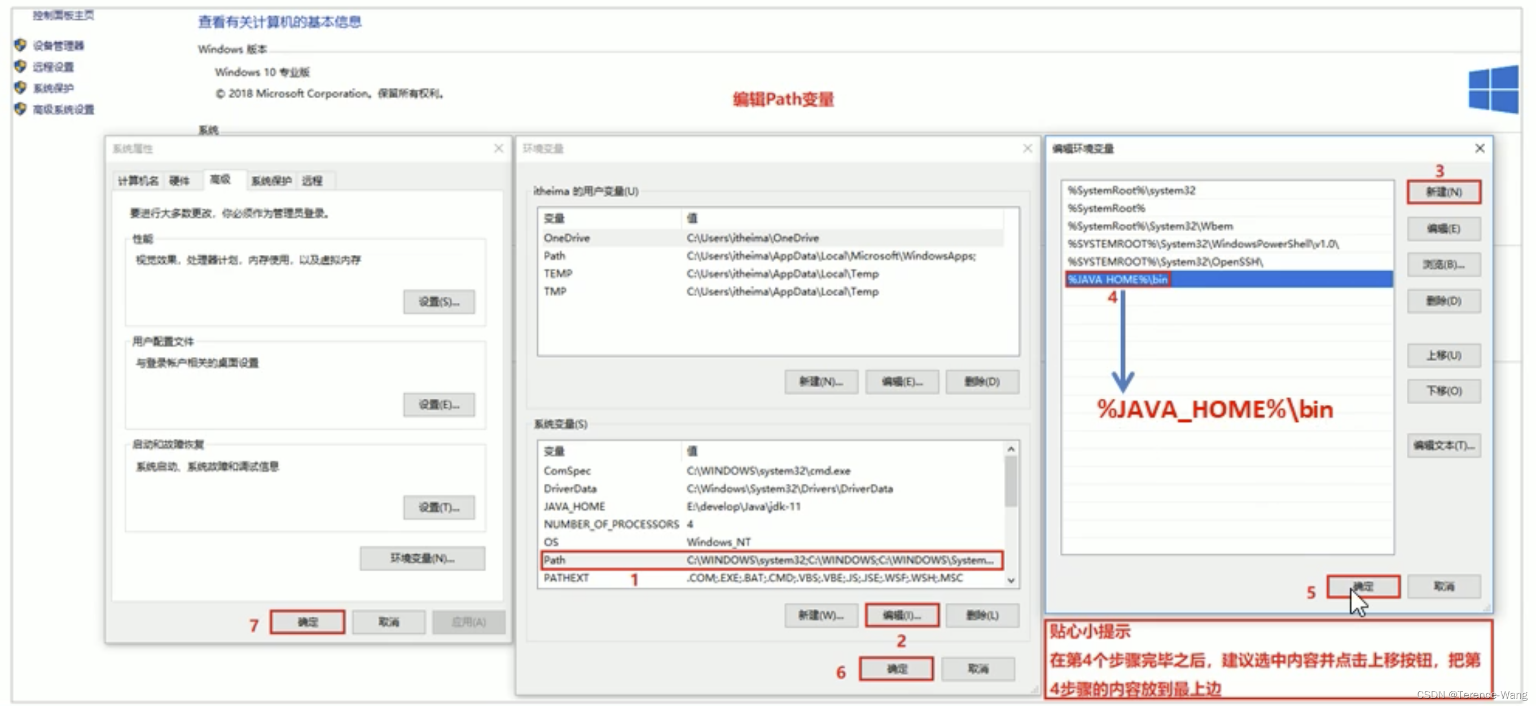The height and width of the screenshot is (706, 1536).
Task: Click 删除(L) under system variables
Action: click(x=982, y=615)
